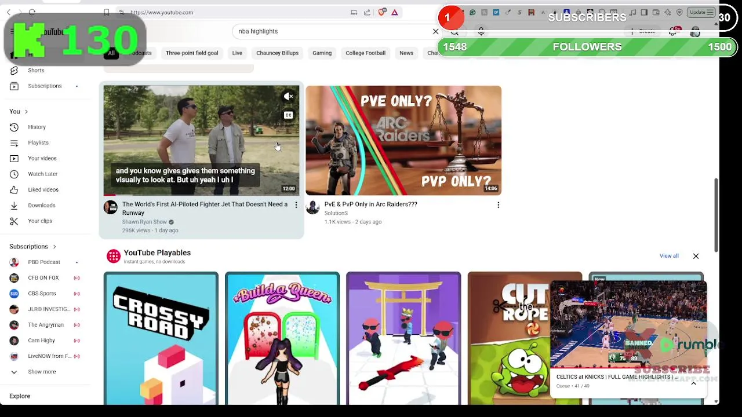Expand the You section chevron
Viewport: 742px width, 417px height.
[x=26, y=112]
